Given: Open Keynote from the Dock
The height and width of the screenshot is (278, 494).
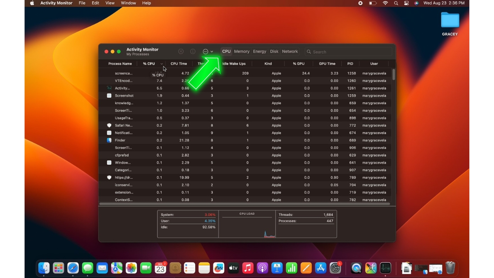Looking at the screenshot, I should coord(277,268).
